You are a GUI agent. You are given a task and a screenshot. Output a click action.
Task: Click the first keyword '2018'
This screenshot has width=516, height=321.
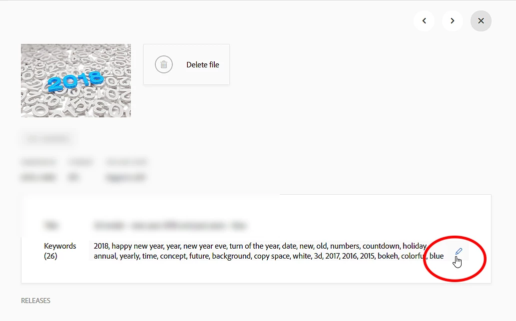(101, 246)
